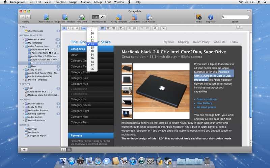Select Category Six in the categories list

[x=79, y=99]
